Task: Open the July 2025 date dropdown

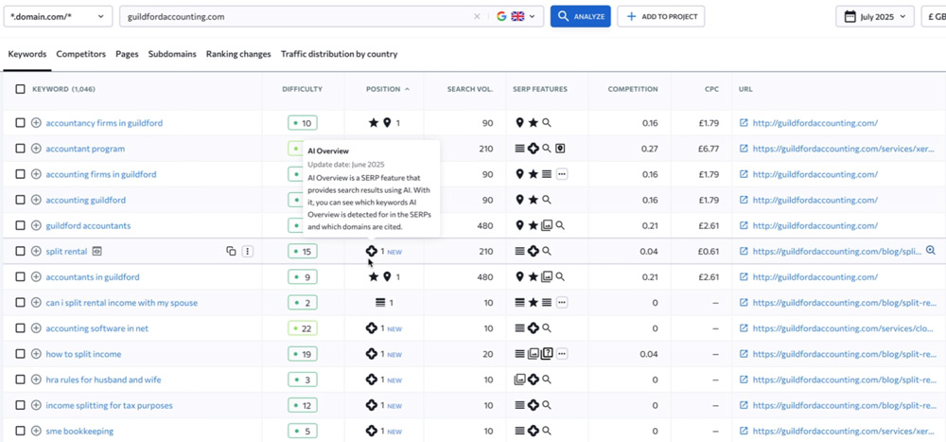Action: [x=875, y=17]
